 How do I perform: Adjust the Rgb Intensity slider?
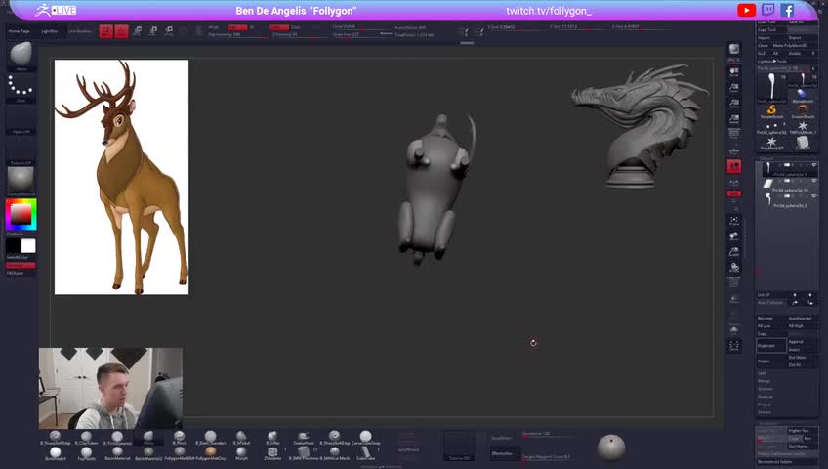coord(236,35)
